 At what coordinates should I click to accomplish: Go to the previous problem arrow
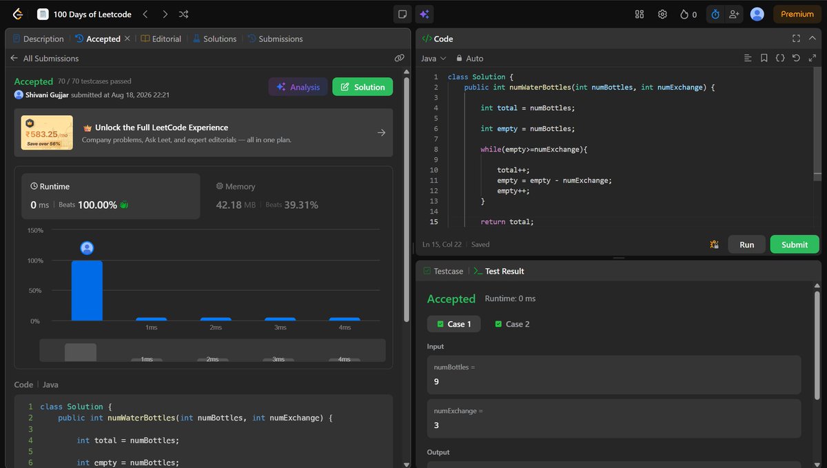pyautogui.click(x=145, y=14)
